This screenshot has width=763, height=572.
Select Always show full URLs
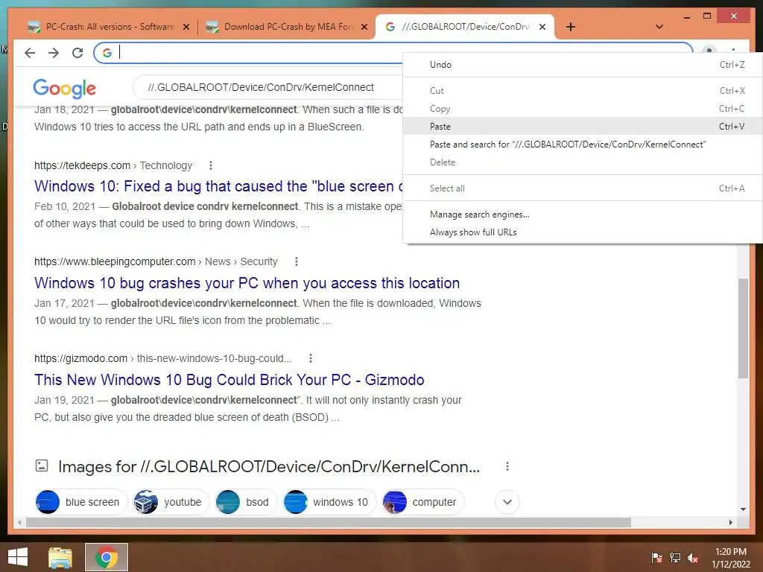[x=583, y=232]
